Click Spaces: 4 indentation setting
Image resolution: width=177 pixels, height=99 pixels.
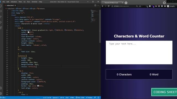[56, 98]
